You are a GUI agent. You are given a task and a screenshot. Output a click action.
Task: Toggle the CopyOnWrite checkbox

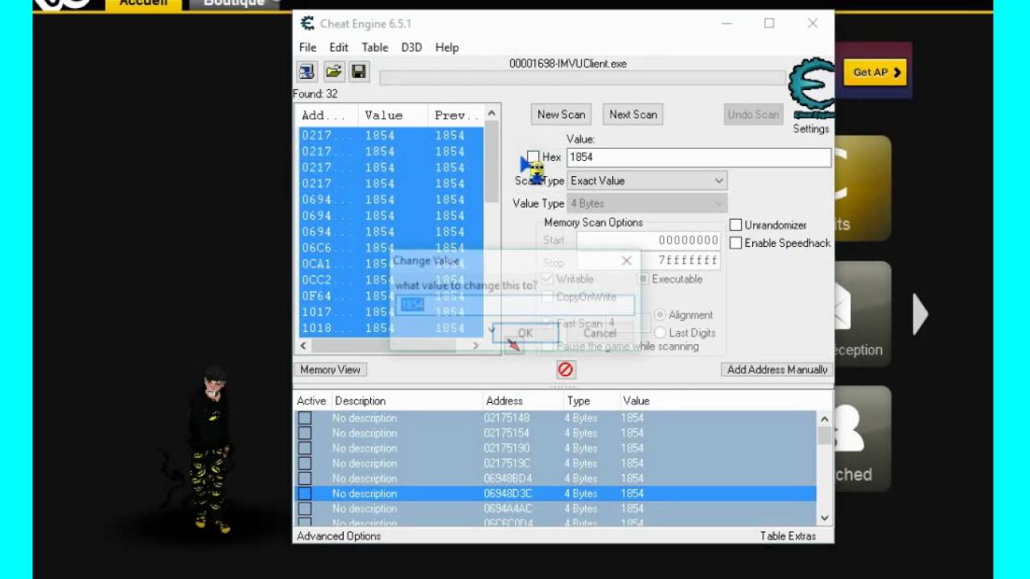coord(548,297)
